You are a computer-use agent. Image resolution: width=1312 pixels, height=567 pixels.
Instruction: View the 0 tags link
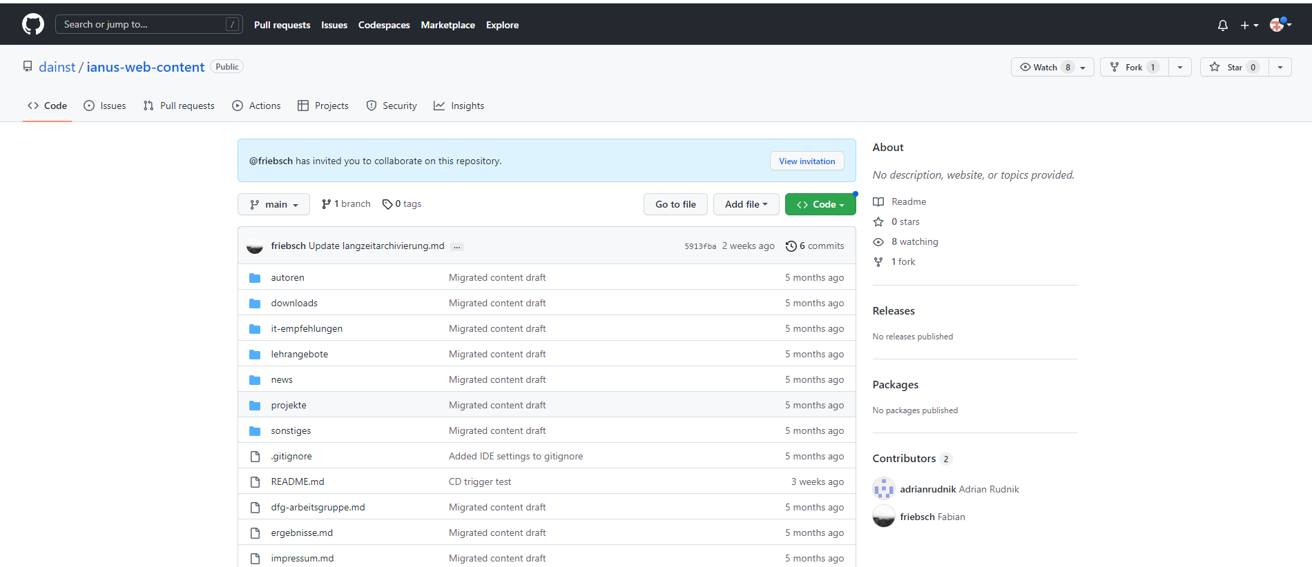[402, 204]
